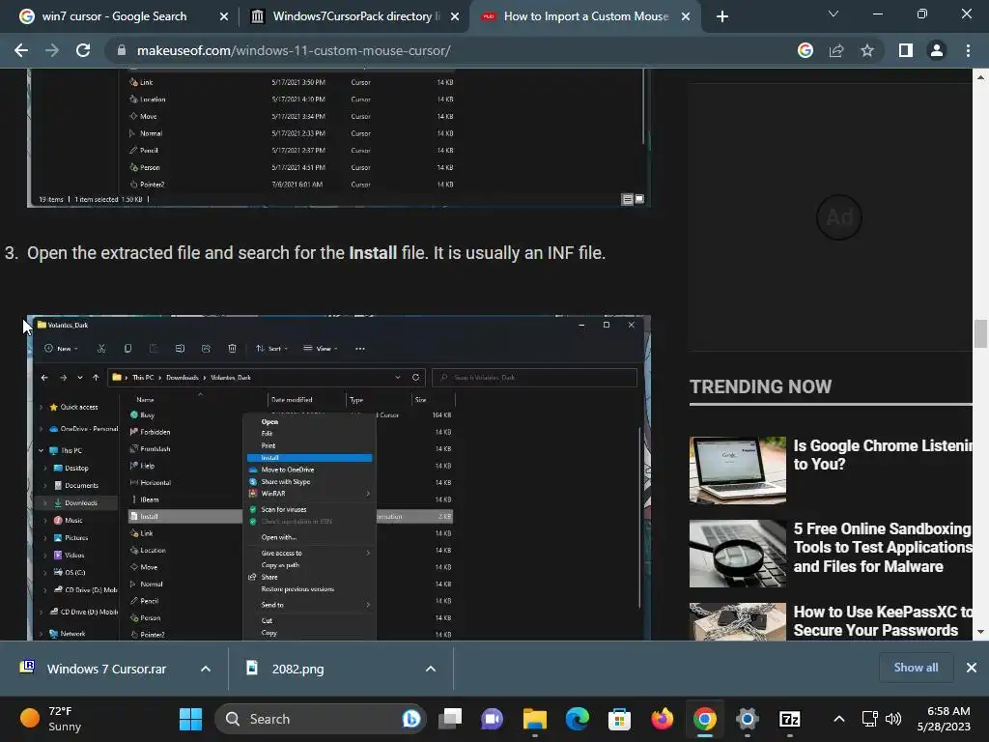Click the address bar URL
Image resolution: width=989 pixels, height=742 pixels.
[x=294, y=50]
